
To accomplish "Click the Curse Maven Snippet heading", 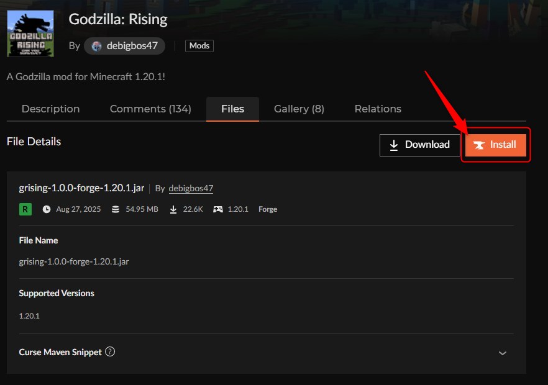I will pyautogui.click(x=60, y=352).
